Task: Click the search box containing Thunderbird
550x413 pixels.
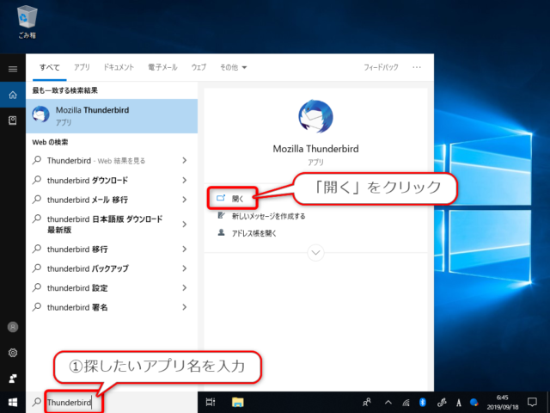Action: pos(112,402)
